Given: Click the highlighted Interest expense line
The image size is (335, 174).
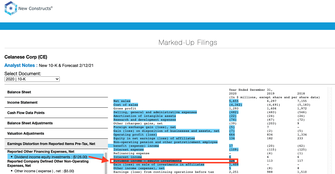Looking at the screenshot, I should [129, 150].
